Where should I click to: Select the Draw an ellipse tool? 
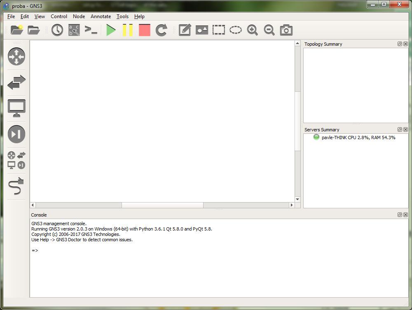[x=235, y=30]
